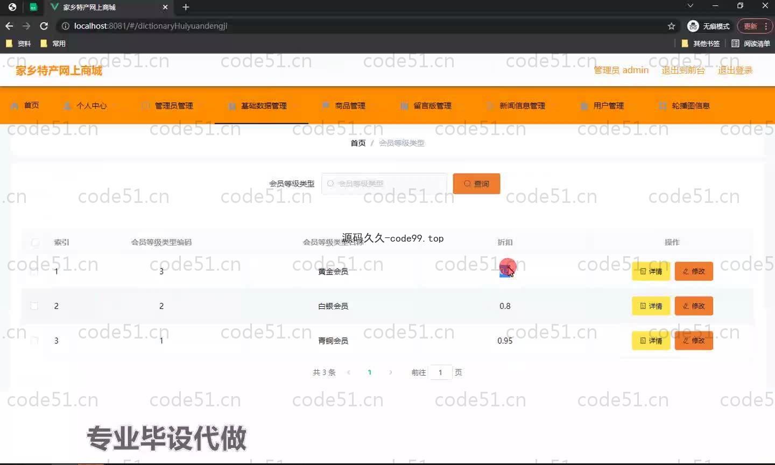The image size is (775, 465).
Task: Bookmark this page with the star icon
Action: coord(671,26)
